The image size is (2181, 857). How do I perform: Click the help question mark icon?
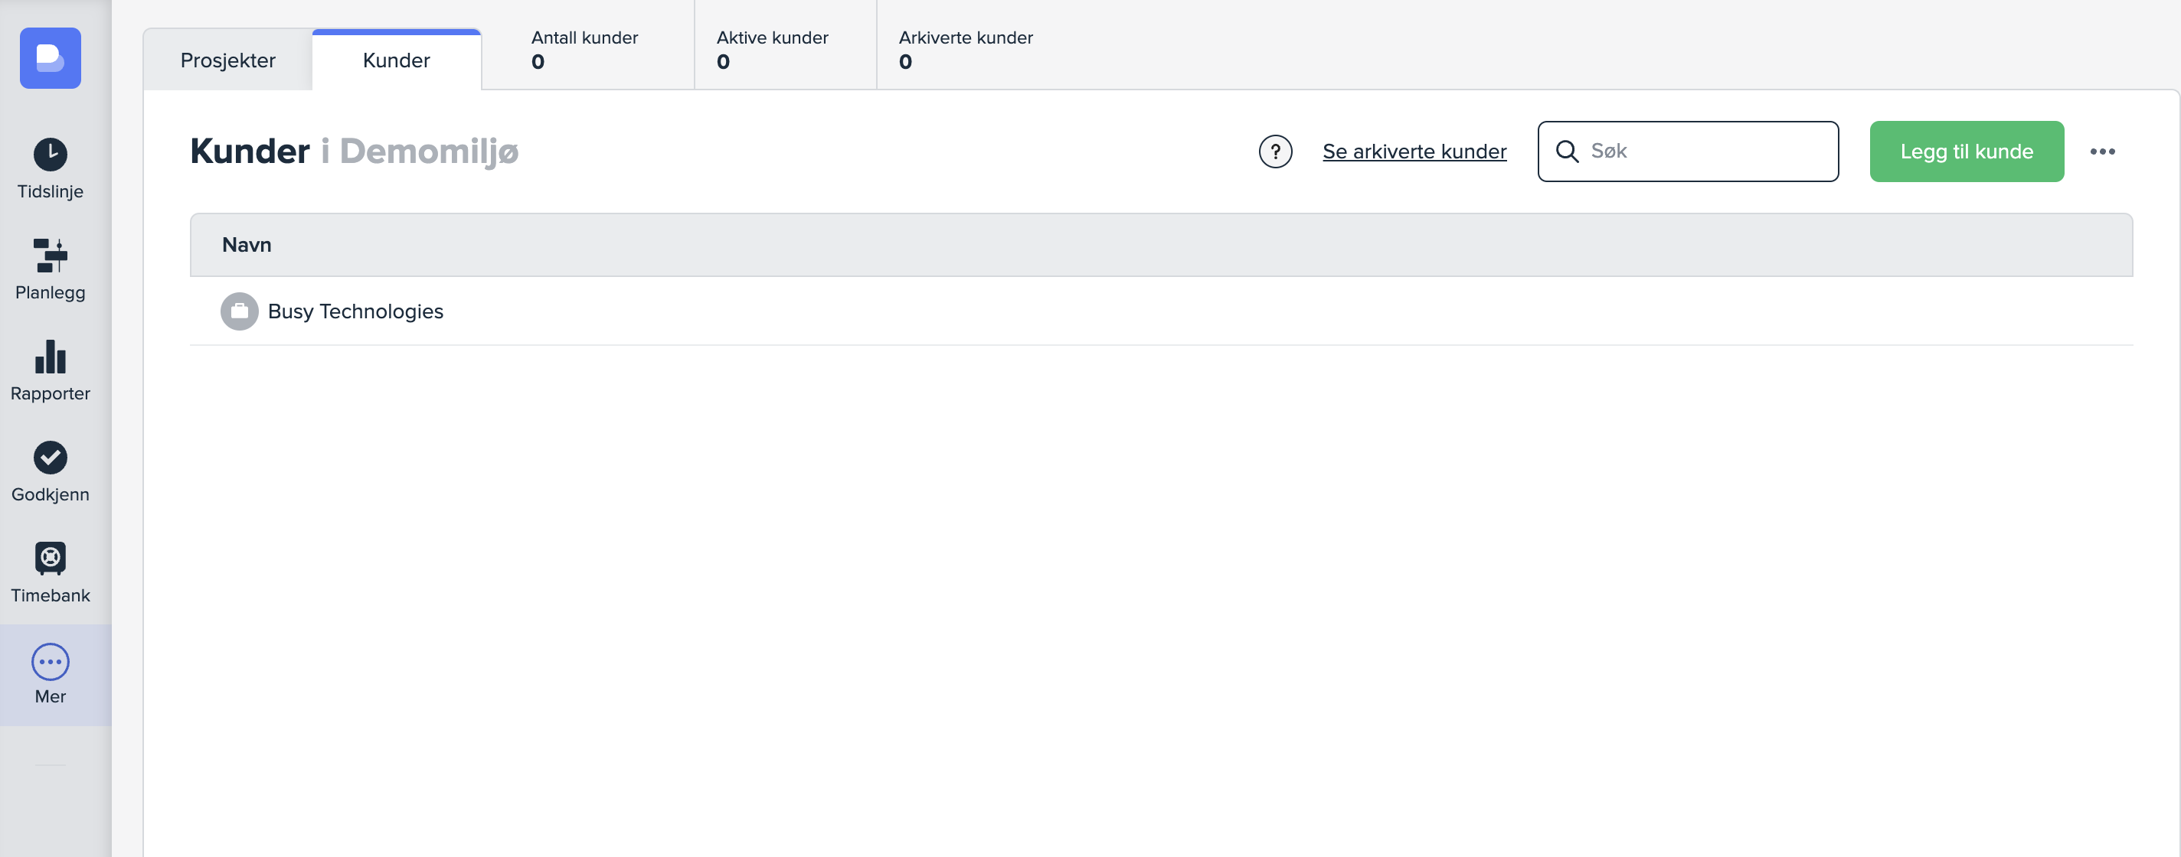tap(1275, 152)
